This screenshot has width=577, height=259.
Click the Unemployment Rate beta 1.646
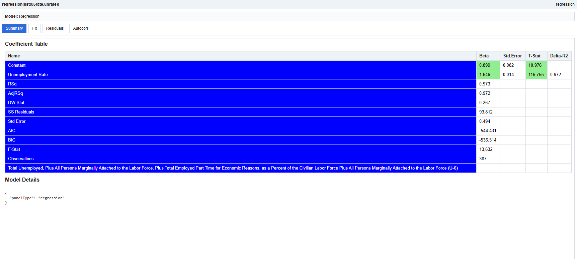(x=488, y=75)
